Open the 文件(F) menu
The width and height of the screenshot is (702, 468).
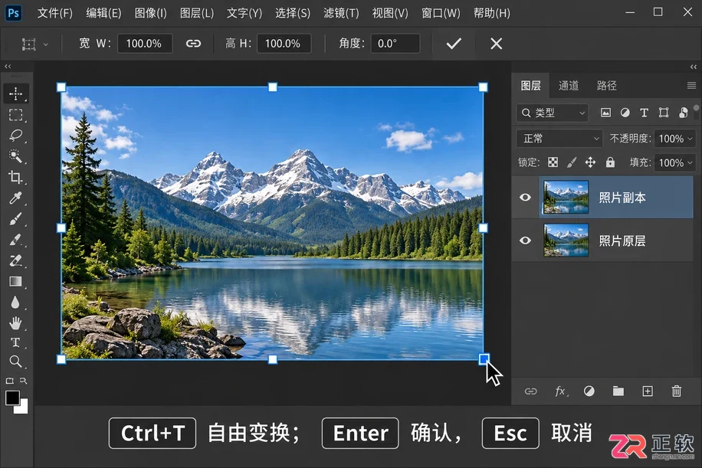click(54, 13)
